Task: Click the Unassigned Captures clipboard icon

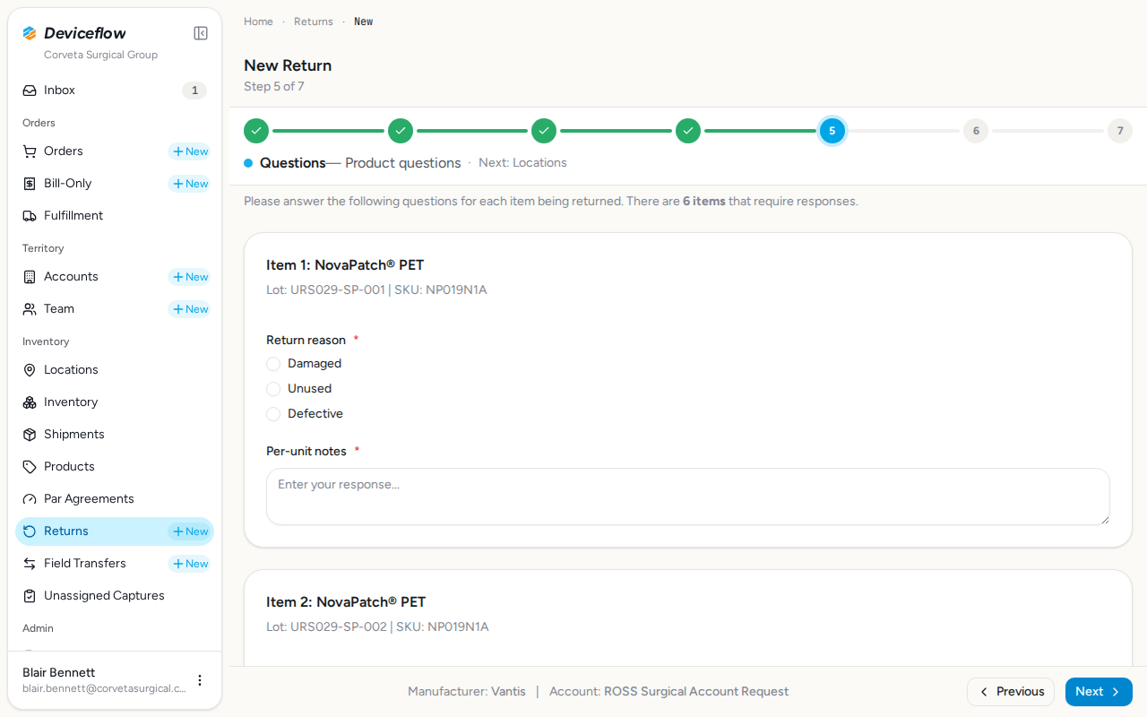Action: (x=30, y=596)
